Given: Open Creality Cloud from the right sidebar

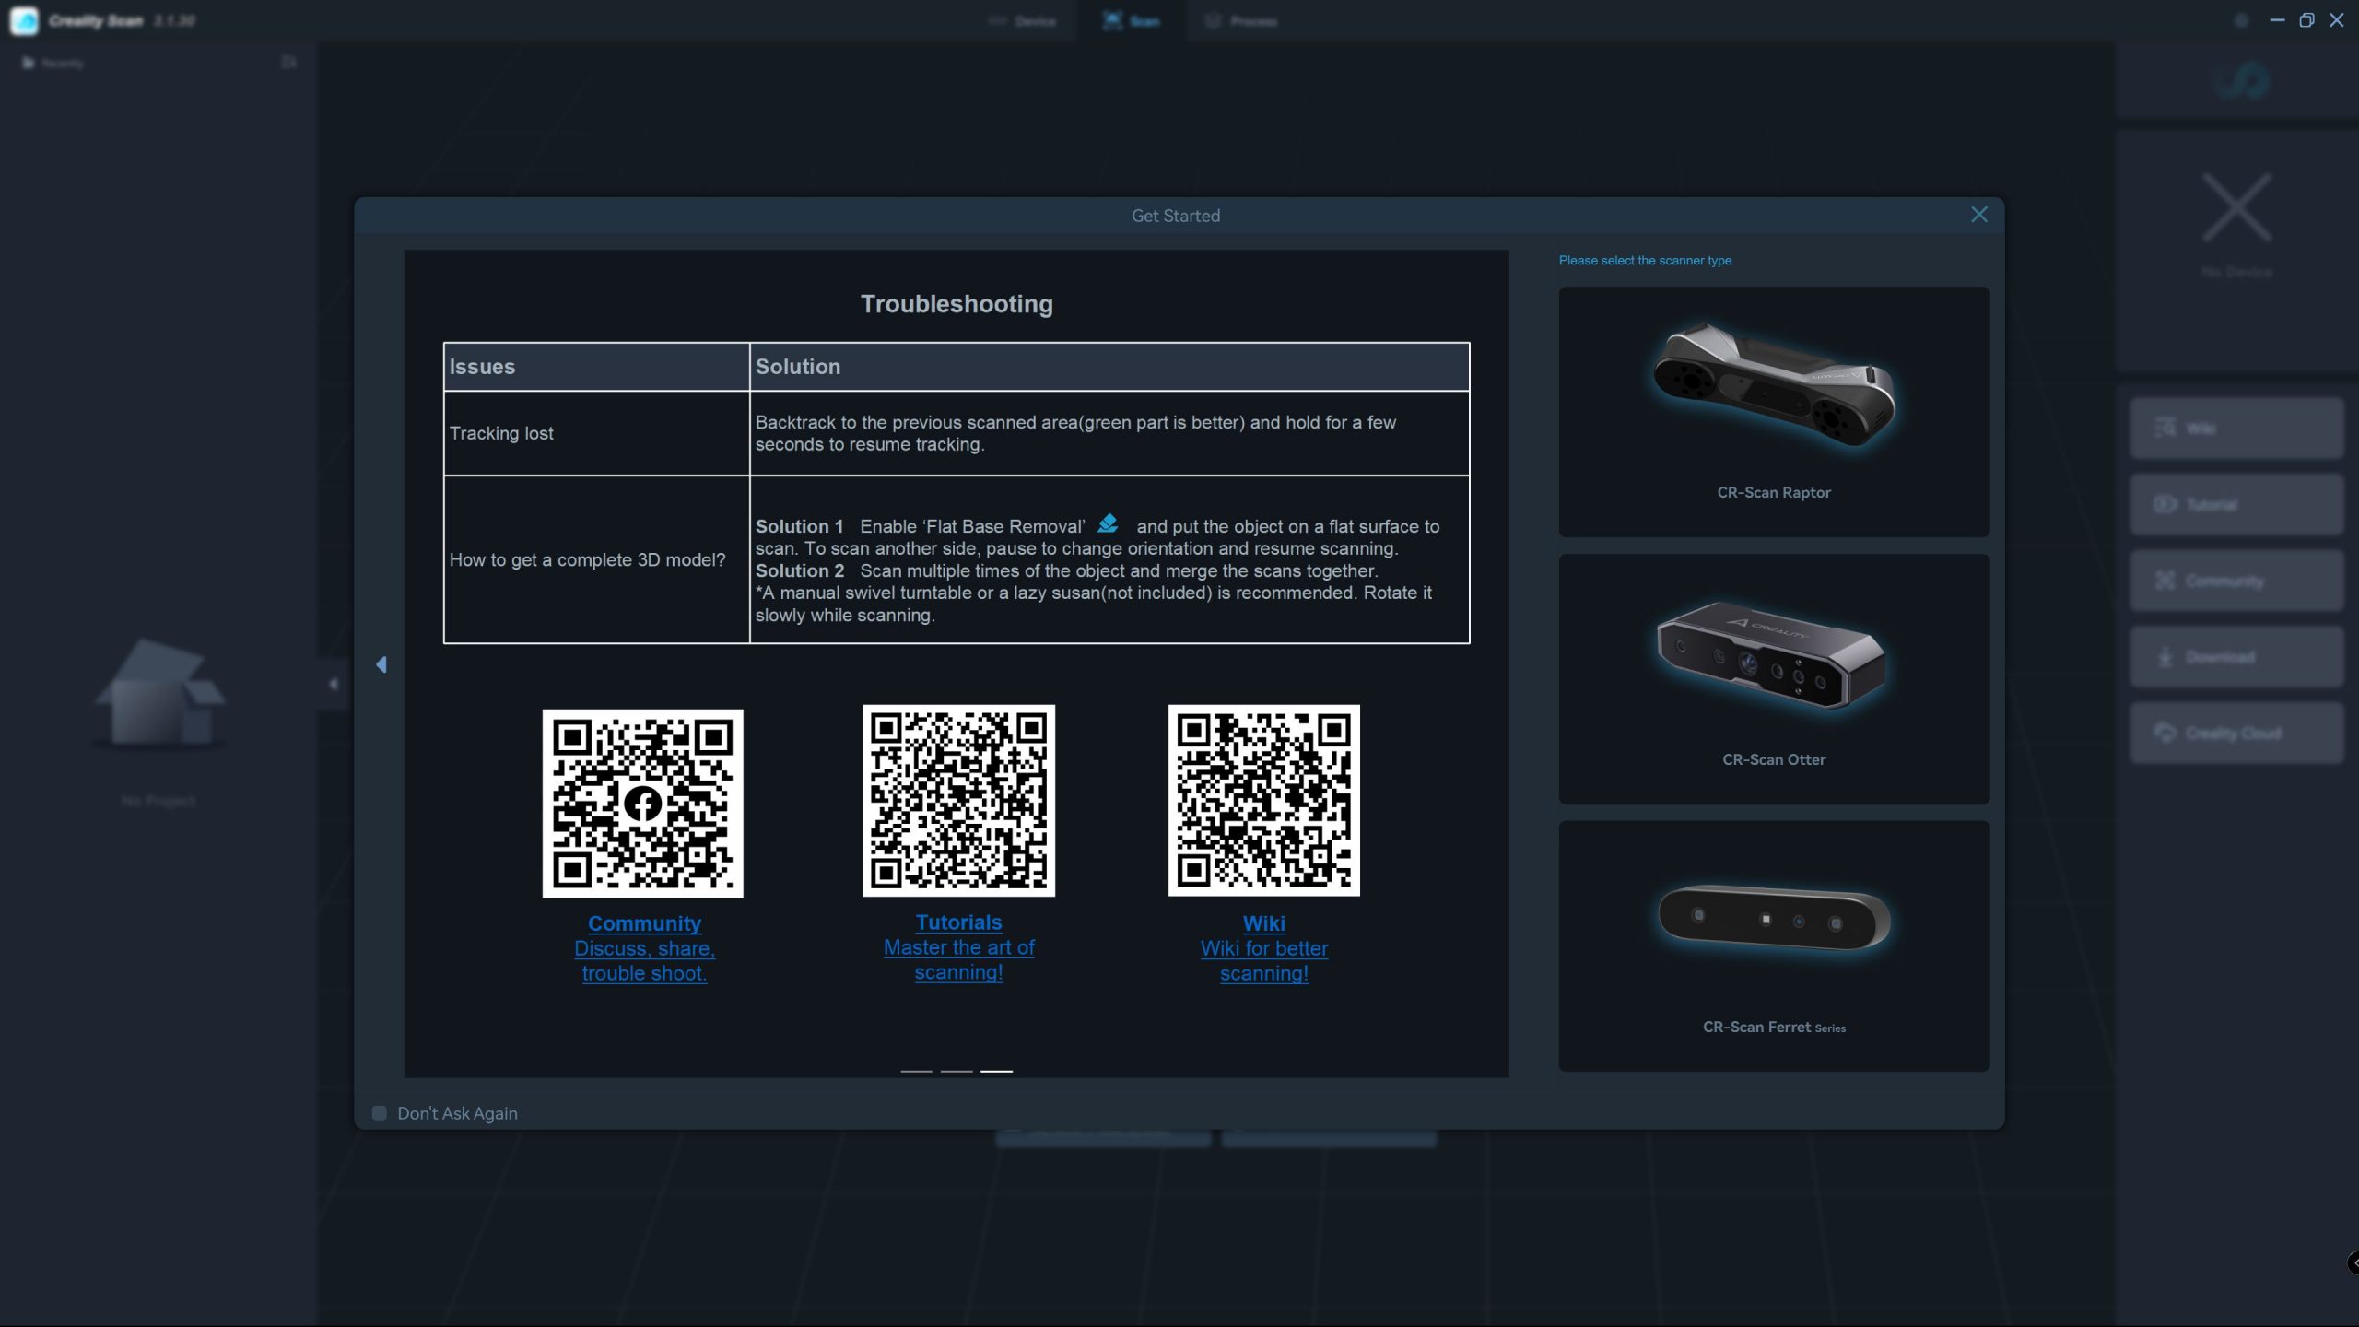Looking at the screenshot, I should click(x=2236, y=734).
